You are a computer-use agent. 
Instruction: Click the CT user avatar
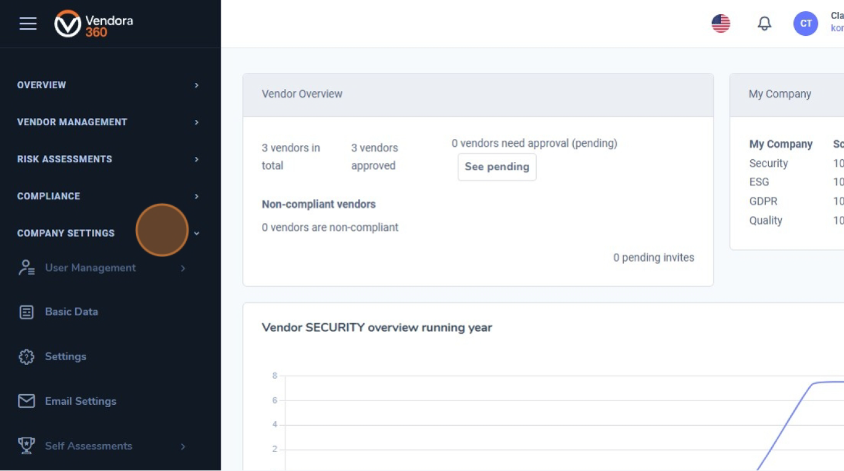coord(805,24)
